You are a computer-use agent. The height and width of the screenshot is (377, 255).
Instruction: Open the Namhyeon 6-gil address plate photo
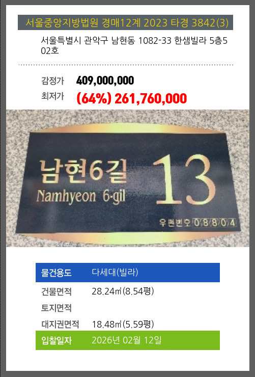[x=127, y=178]
